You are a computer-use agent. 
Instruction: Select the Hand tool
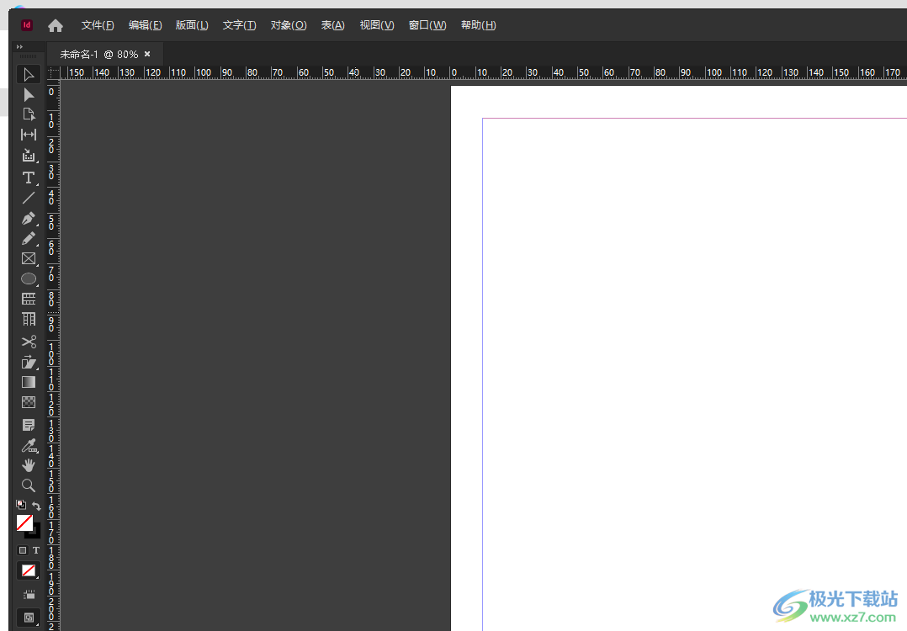click(x=29, y=465)
